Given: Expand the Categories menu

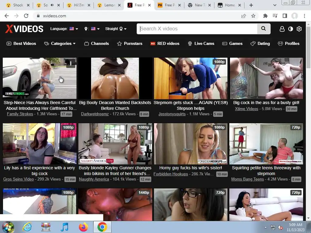Looking at the screenshot, I should tap(60, 44).
